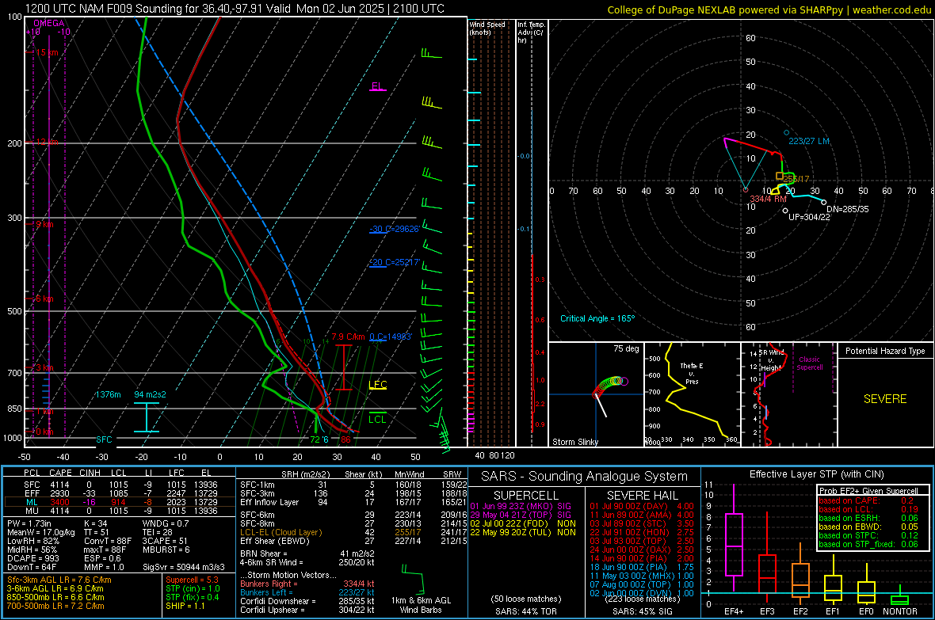Click the 'Theta-E v. Pres' panel title
Image resolution: width=935 pixels, height=620 pixels.
(692, 373)
